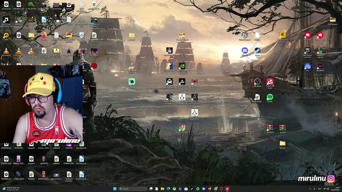Open the WinRAR shortcut
342x192 pixels.
(270, 129)
